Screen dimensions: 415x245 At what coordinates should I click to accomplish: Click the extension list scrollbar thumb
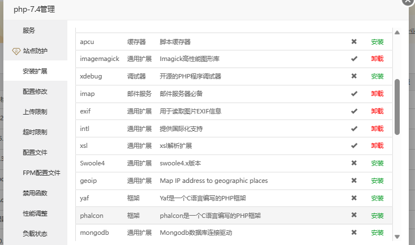tap(397, 106)
